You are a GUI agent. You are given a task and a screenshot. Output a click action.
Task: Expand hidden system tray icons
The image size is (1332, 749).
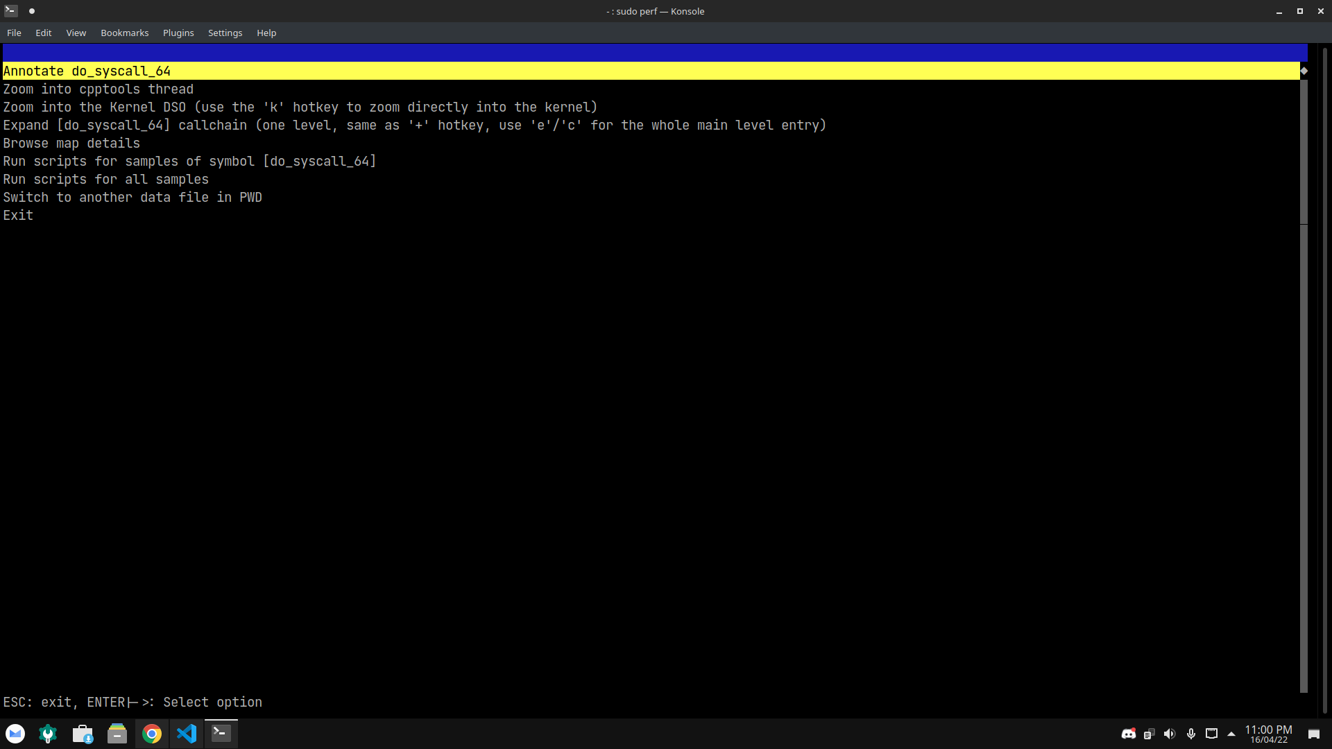tap(1231, 733)
